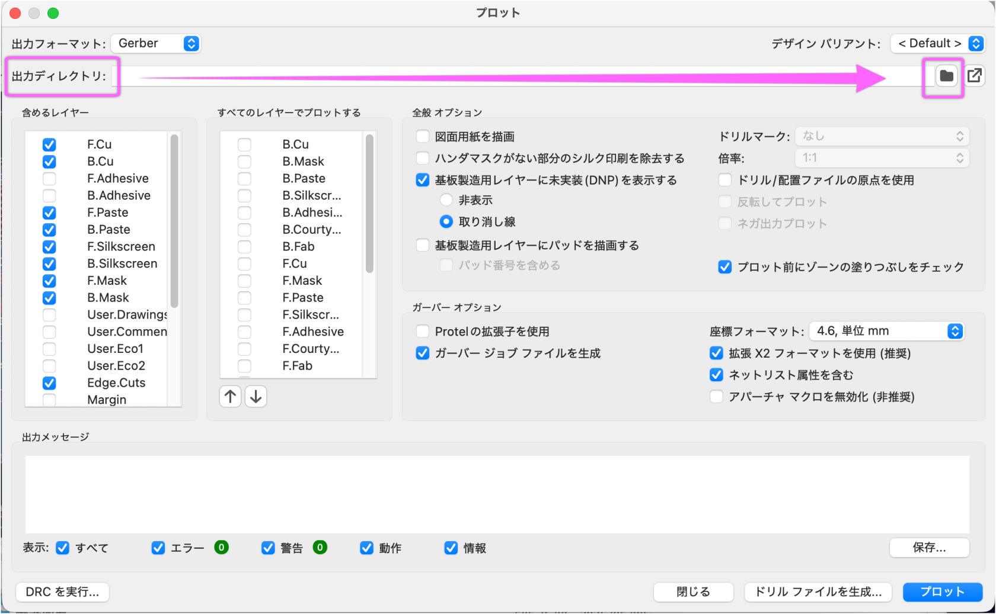Click the 保存... button for messages
Screen dimensions: 996x614
tap(929, 548)
